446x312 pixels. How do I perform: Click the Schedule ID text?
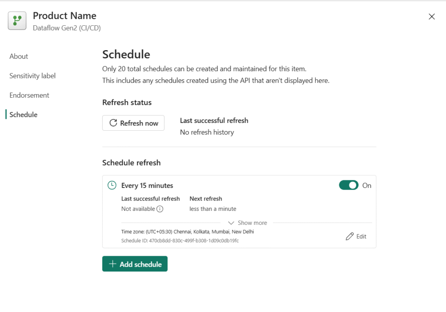point(180,241)
